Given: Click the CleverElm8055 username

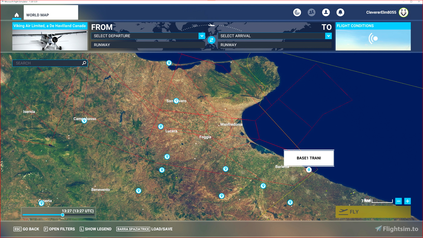Looking at the screenshot, I should tap(381, 12).
